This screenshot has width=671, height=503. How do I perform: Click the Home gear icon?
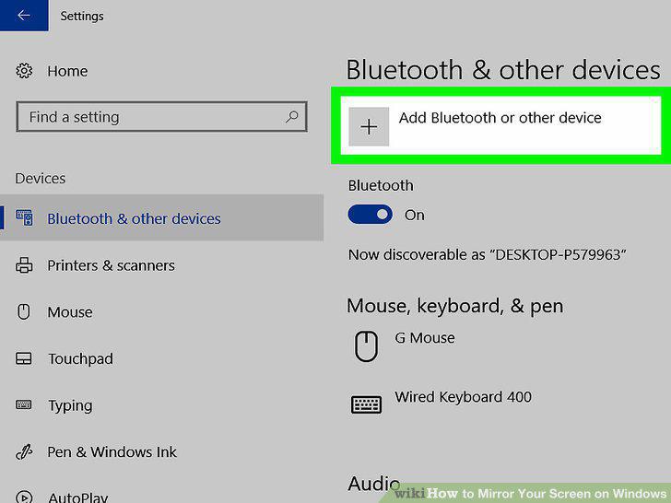click(x=24, y=71)
